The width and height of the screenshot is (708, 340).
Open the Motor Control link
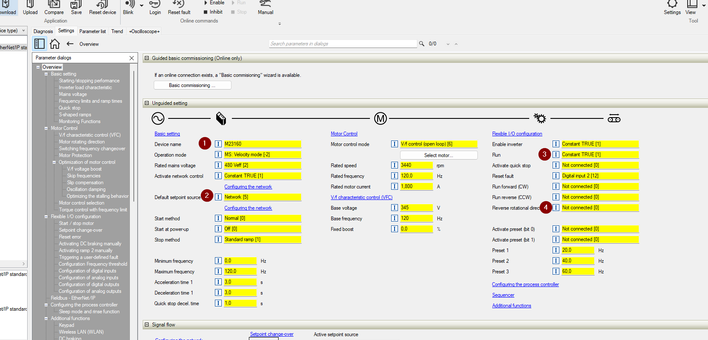[344, 134]
